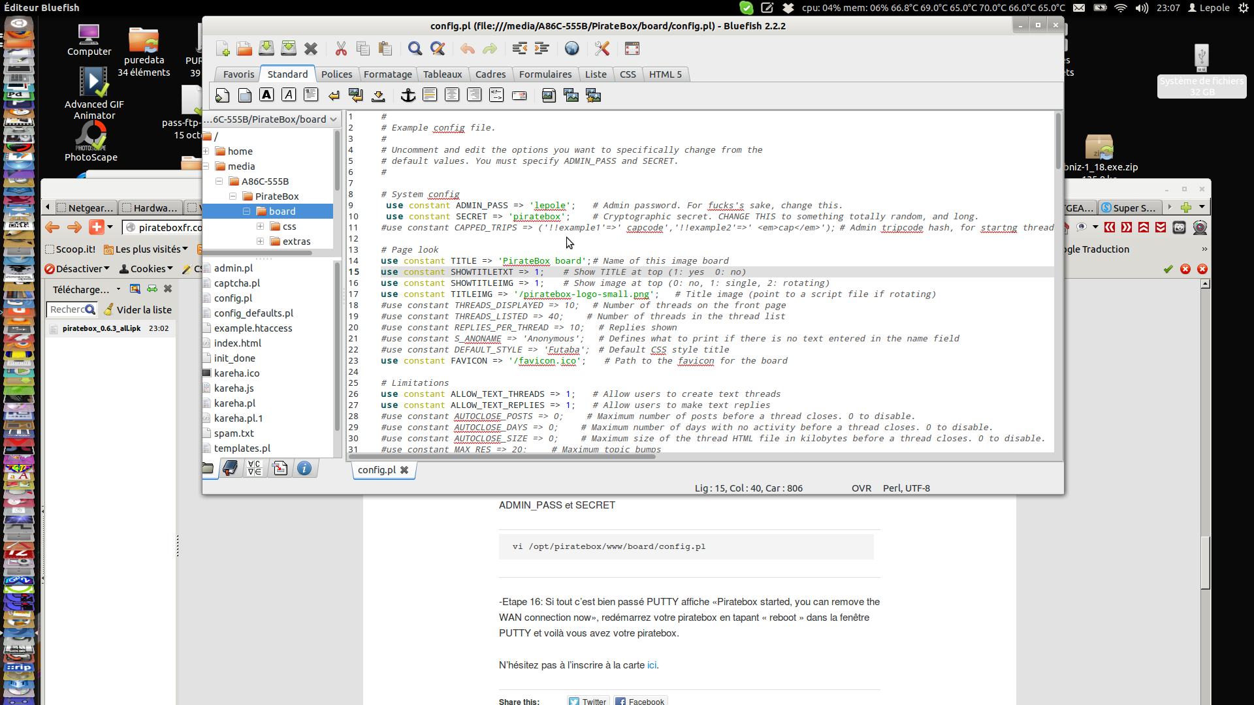
Task: Click the Advanced find and replace icon
Action: pyautogui.click(x=438, y=48)
